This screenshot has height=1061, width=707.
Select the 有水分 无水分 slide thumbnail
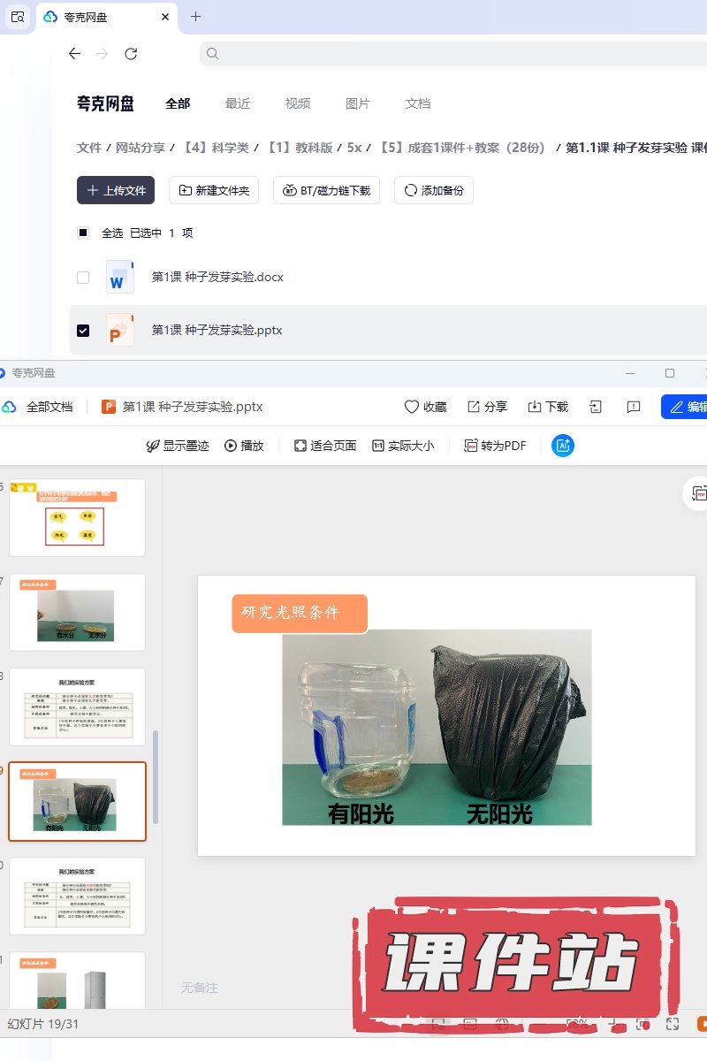(77, 612)
